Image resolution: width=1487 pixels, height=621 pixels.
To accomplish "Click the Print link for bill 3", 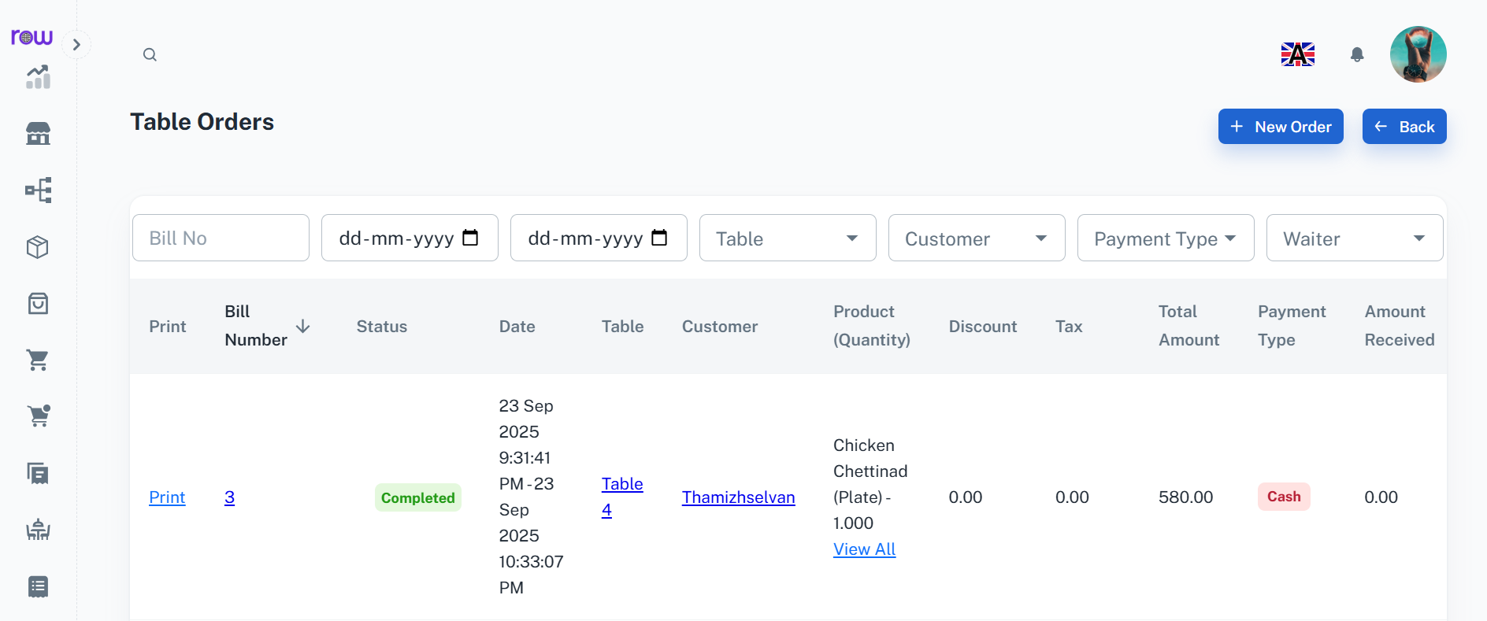I will pos(167,497).
